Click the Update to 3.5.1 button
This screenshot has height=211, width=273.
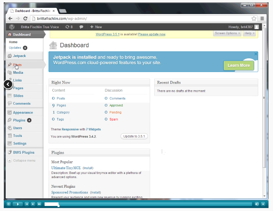[x=134, y=137]
